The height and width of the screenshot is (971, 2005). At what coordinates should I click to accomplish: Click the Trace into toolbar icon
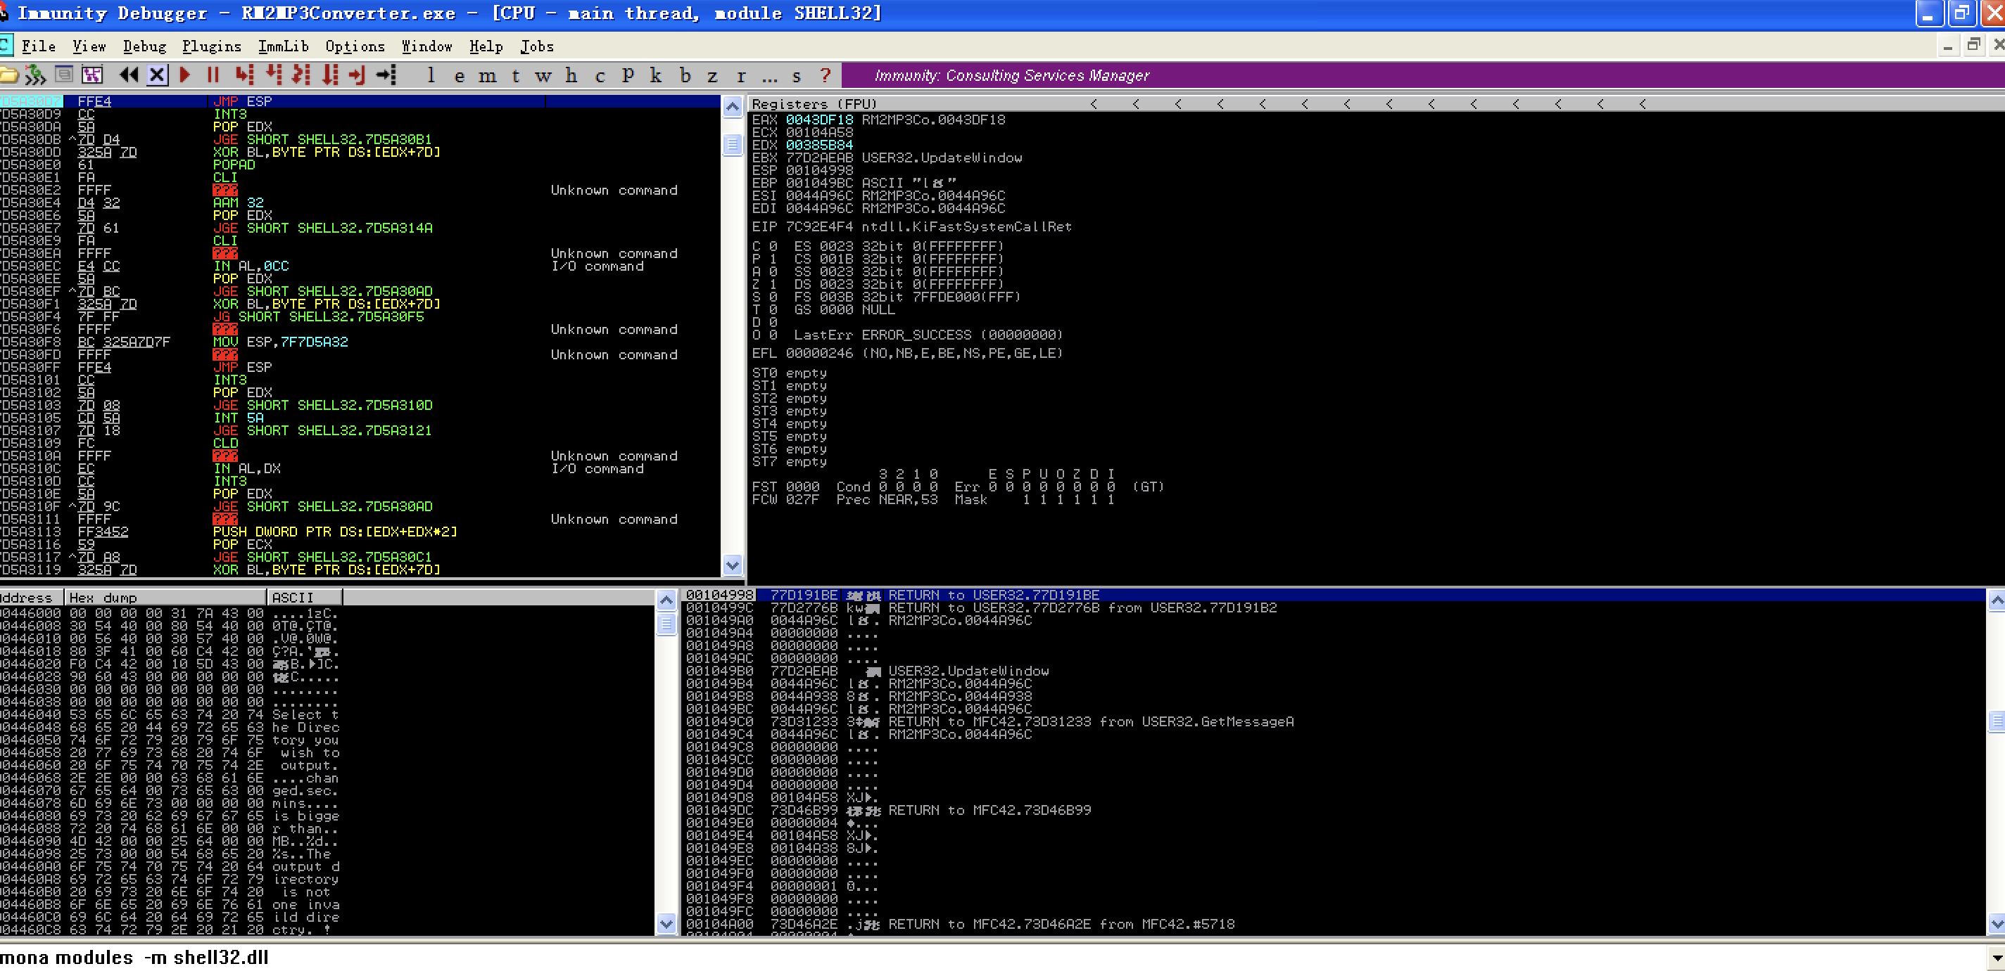301,75
